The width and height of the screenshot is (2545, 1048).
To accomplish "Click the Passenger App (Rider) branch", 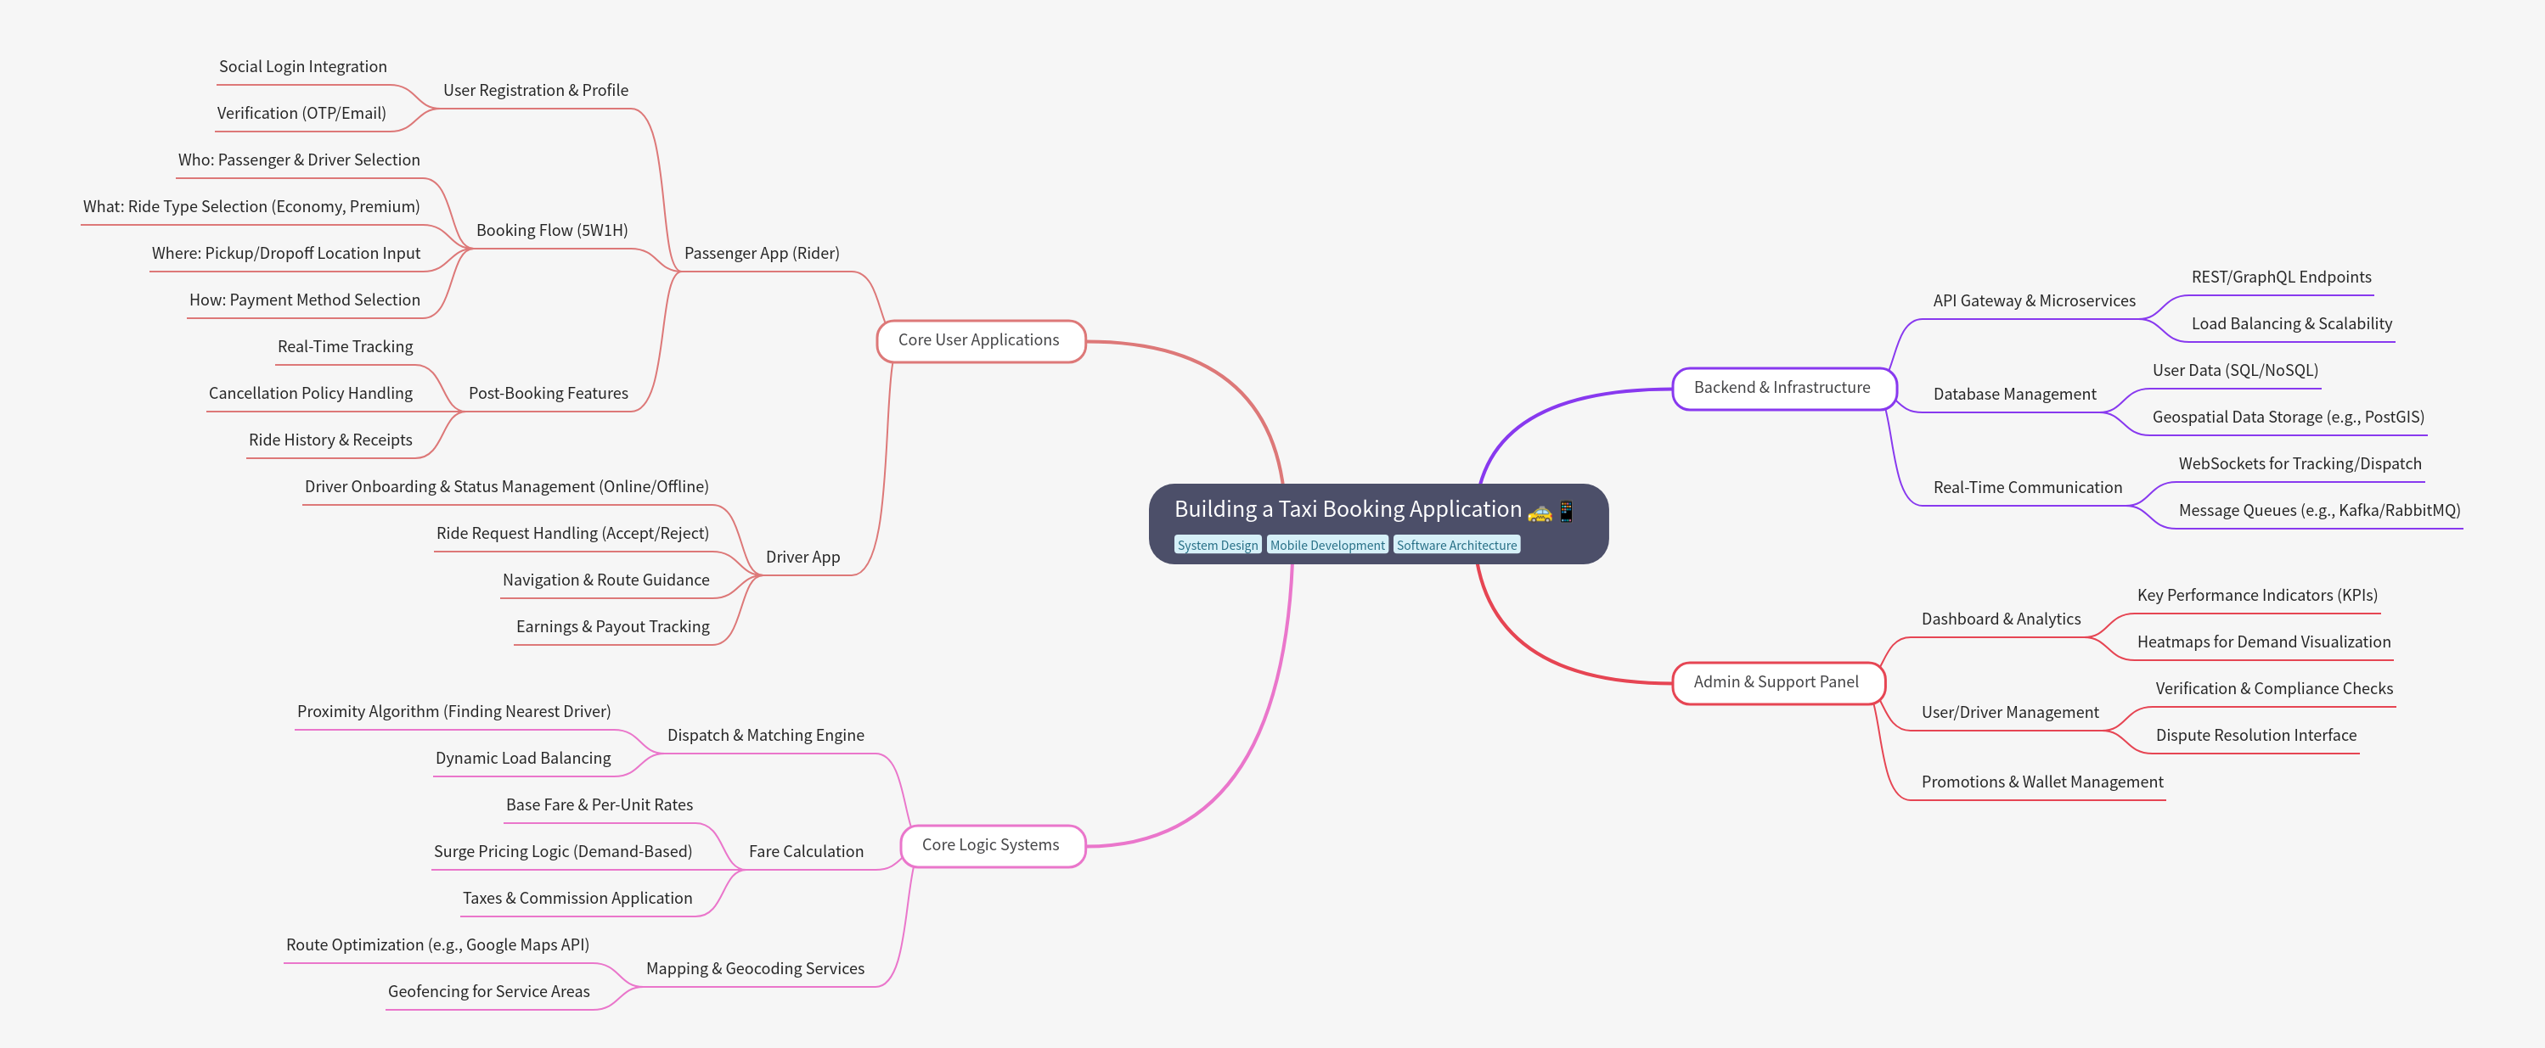I will [x=761, y=254].
